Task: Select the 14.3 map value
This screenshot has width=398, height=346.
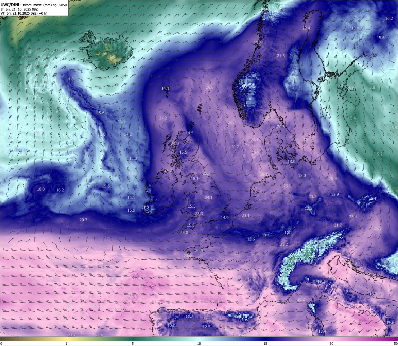Action: pos(165,88)
